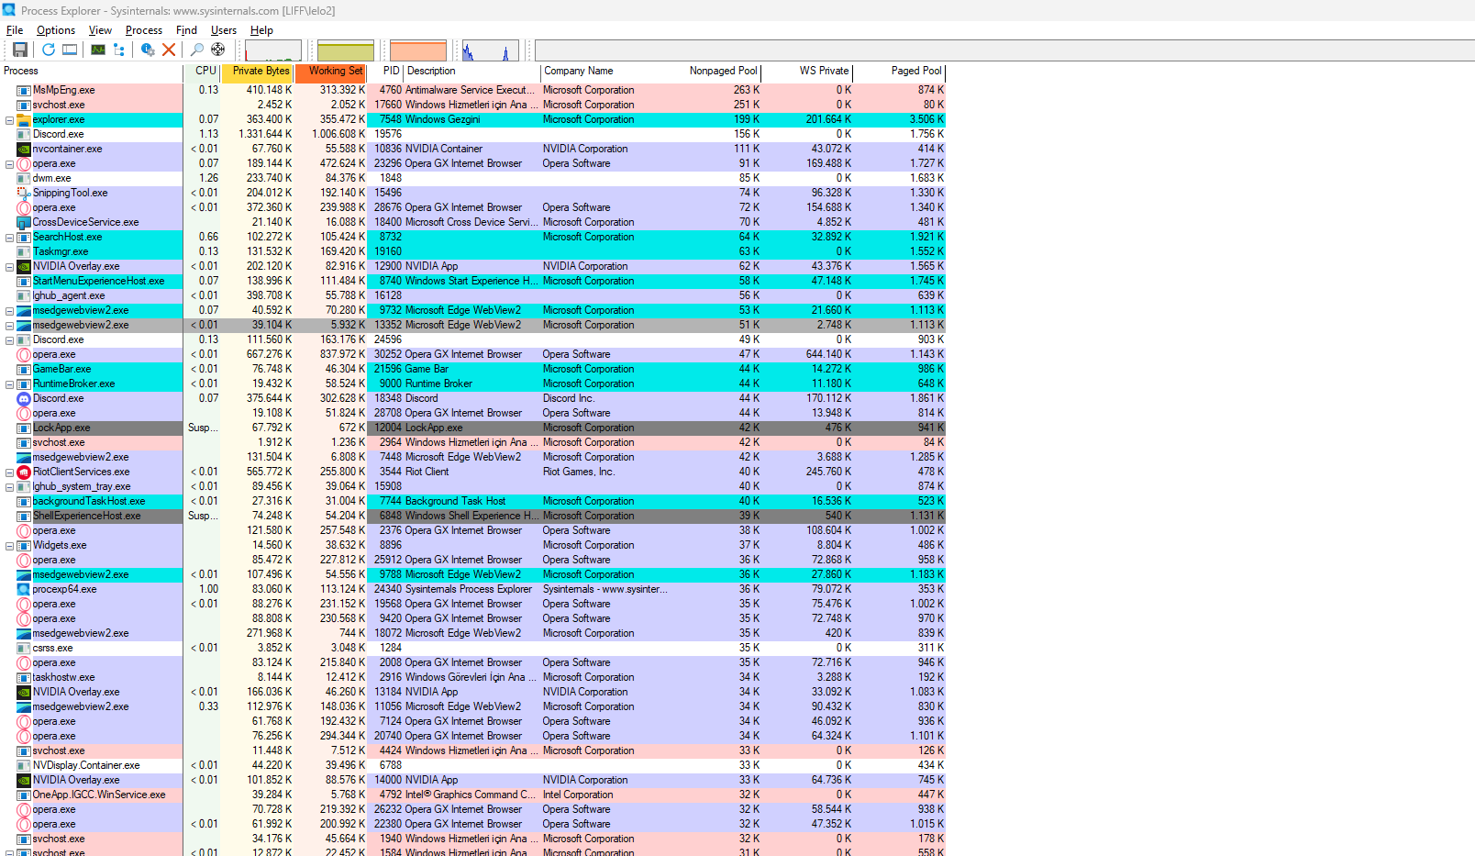The height and width of the screenshot is (856, 1475).
Task: Select the lghub_agent.exe process row
Action: (x=472, y=295)
